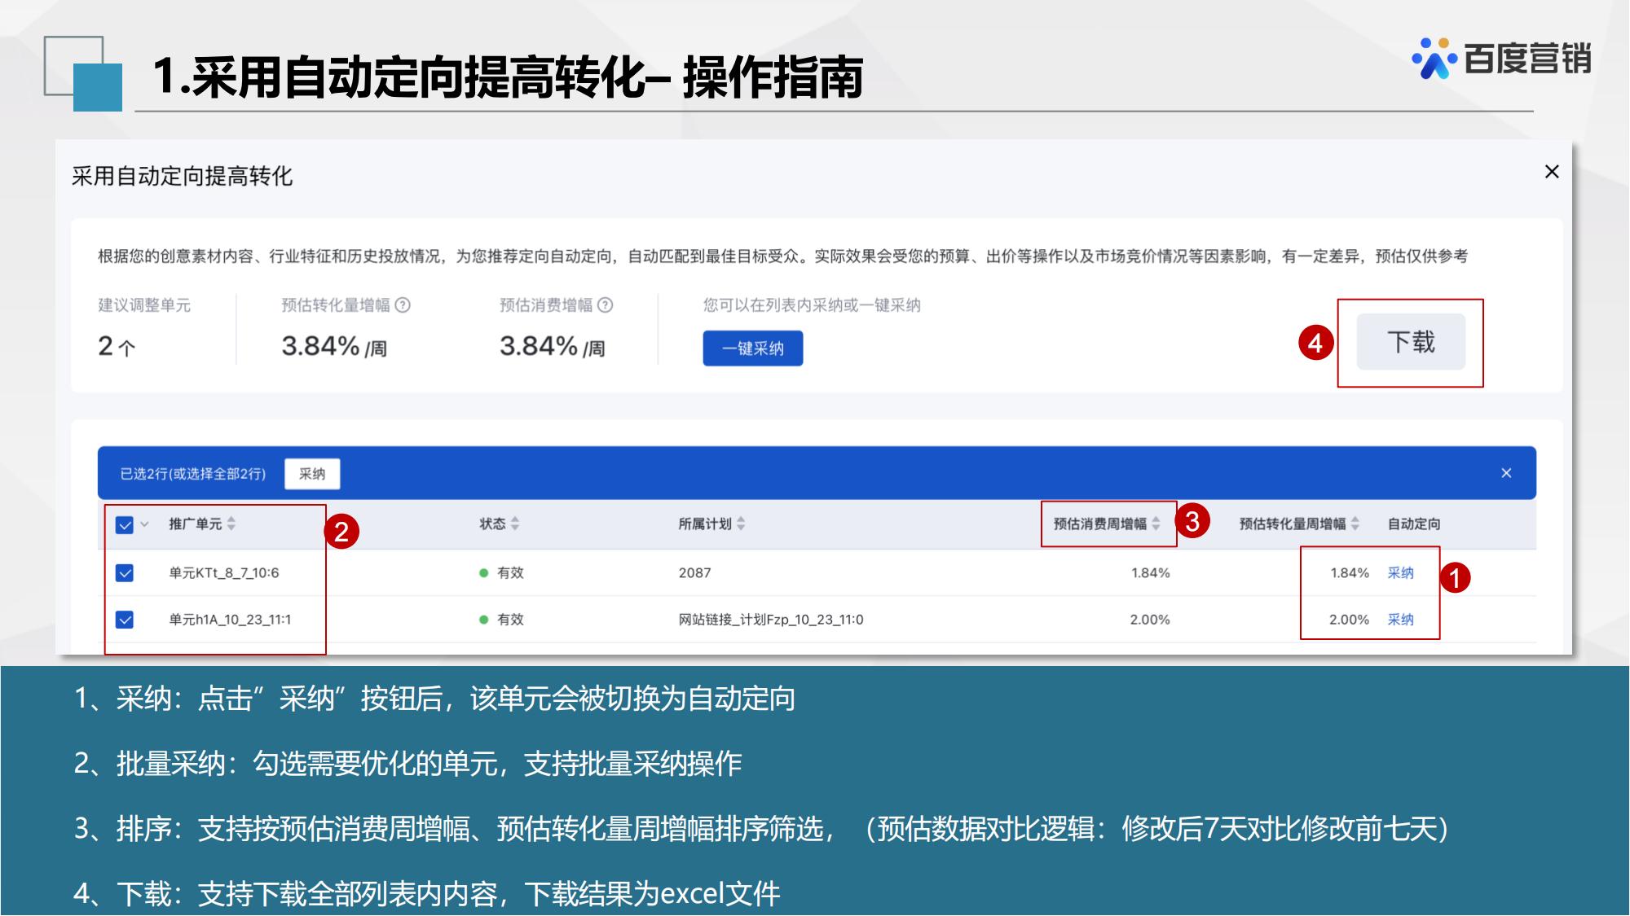Click plan name 2087
This screenshot has width=1630, height=916.
coord(694,573)
